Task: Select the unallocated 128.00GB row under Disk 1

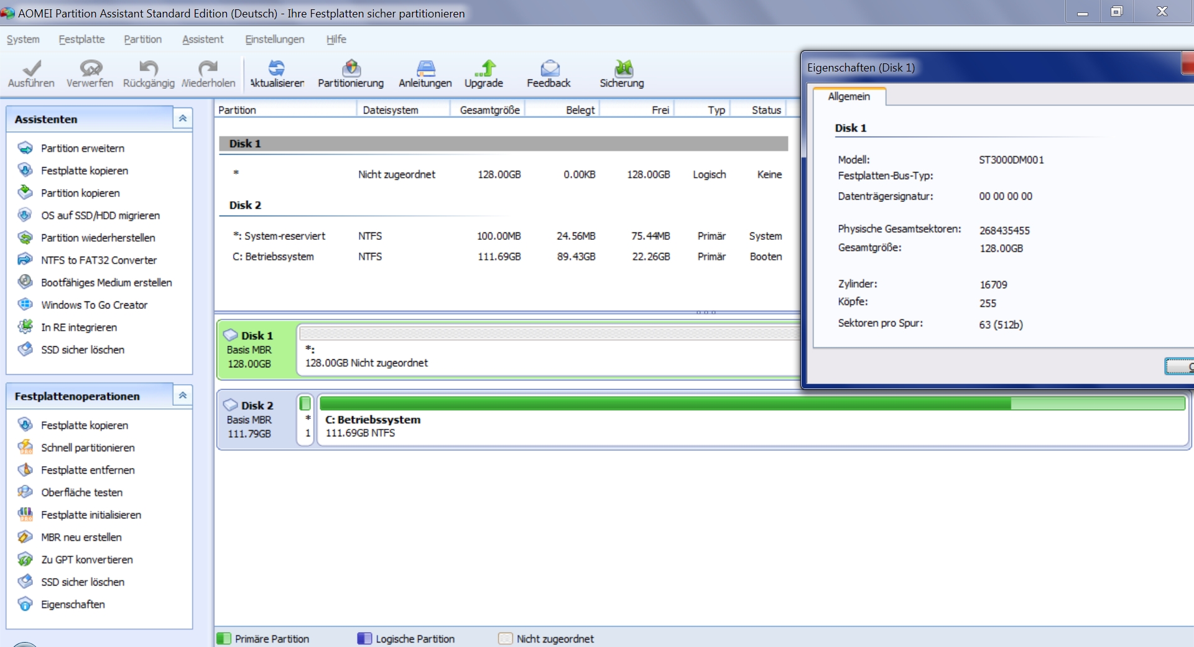Action: pos(504,175)
